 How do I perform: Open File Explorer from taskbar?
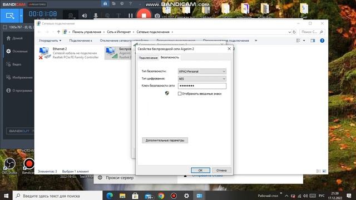(x=122, y=196)
